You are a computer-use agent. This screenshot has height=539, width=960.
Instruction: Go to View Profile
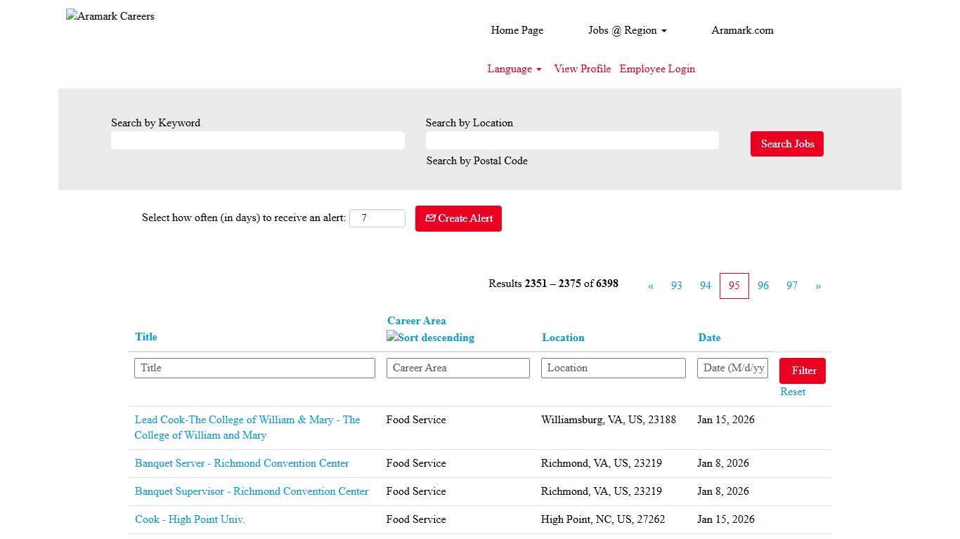(x=582, y=69)
